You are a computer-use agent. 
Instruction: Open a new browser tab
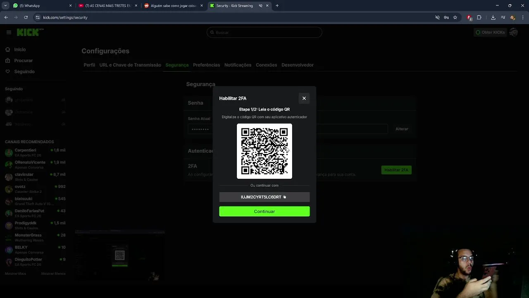point(277,6)
